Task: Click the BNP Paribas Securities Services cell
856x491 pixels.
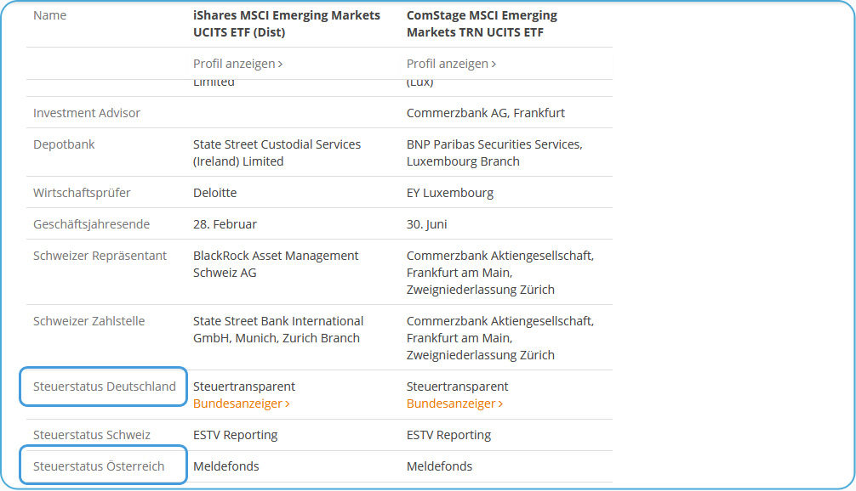Action: coord(494,153)
